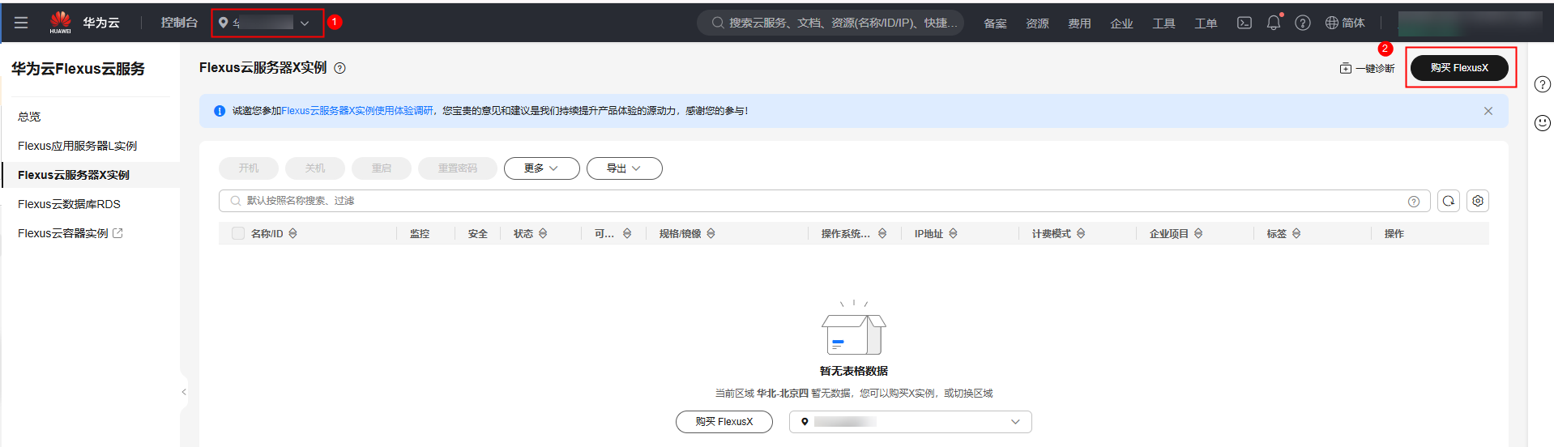Viewport: 1554px width, 447px height.
Task: Open the 企业 menu
Action: 1121,23
